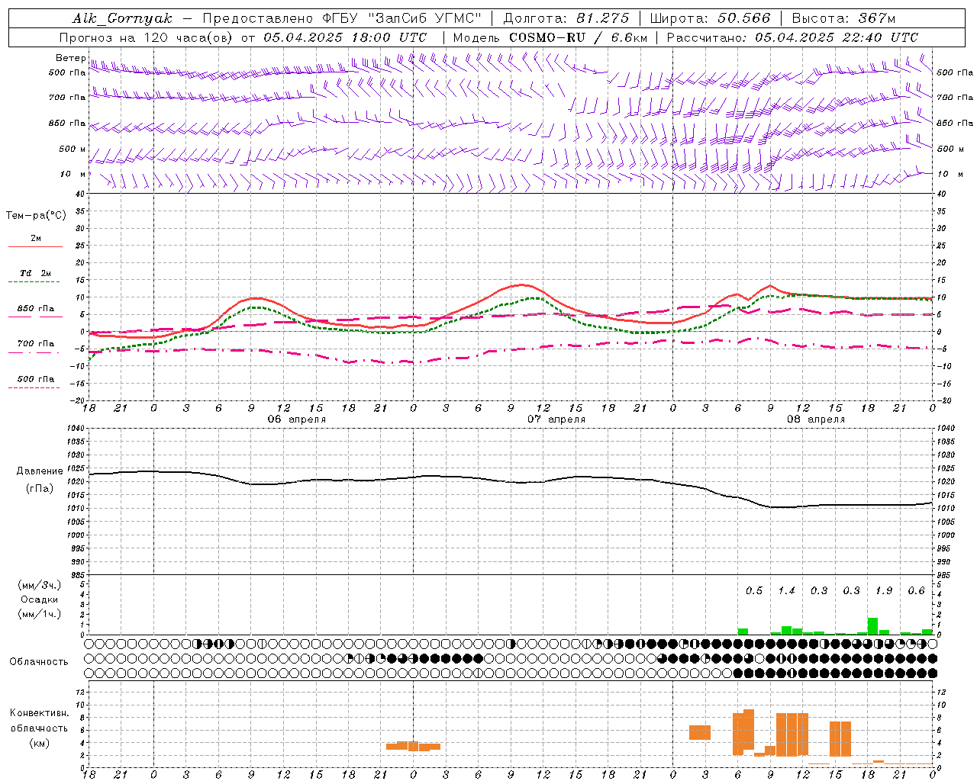Click the black surface pressure curve

[x=510, y=481]
